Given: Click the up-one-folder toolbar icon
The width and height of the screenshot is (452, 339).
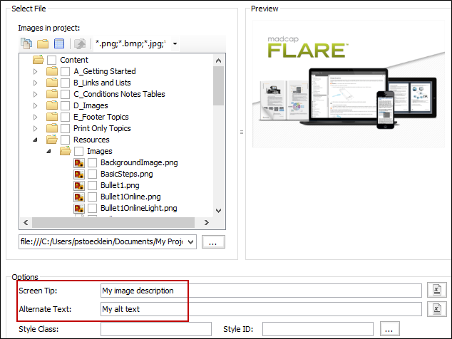Looking at the screenshot, I should (x=80, y=43).
